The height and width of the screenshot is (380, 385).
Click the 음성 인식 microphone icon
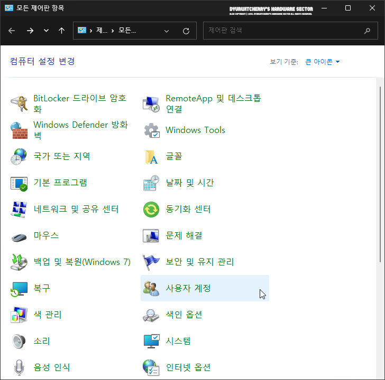click(19, 367)
